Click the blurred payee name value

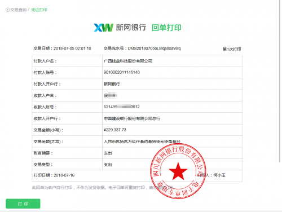[x=111, y=95]
